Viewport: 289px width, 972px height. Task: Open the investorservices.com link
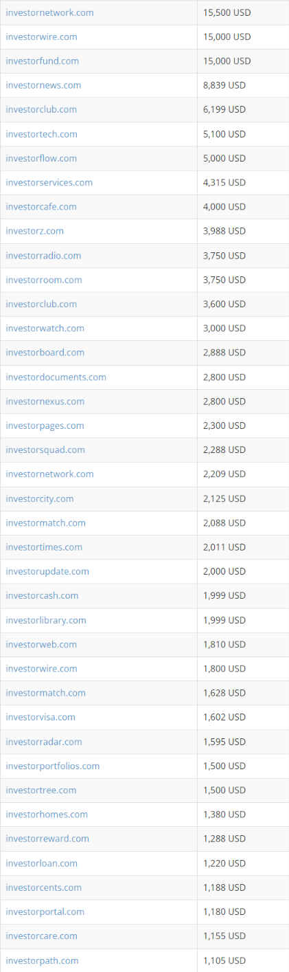[49, 182]
